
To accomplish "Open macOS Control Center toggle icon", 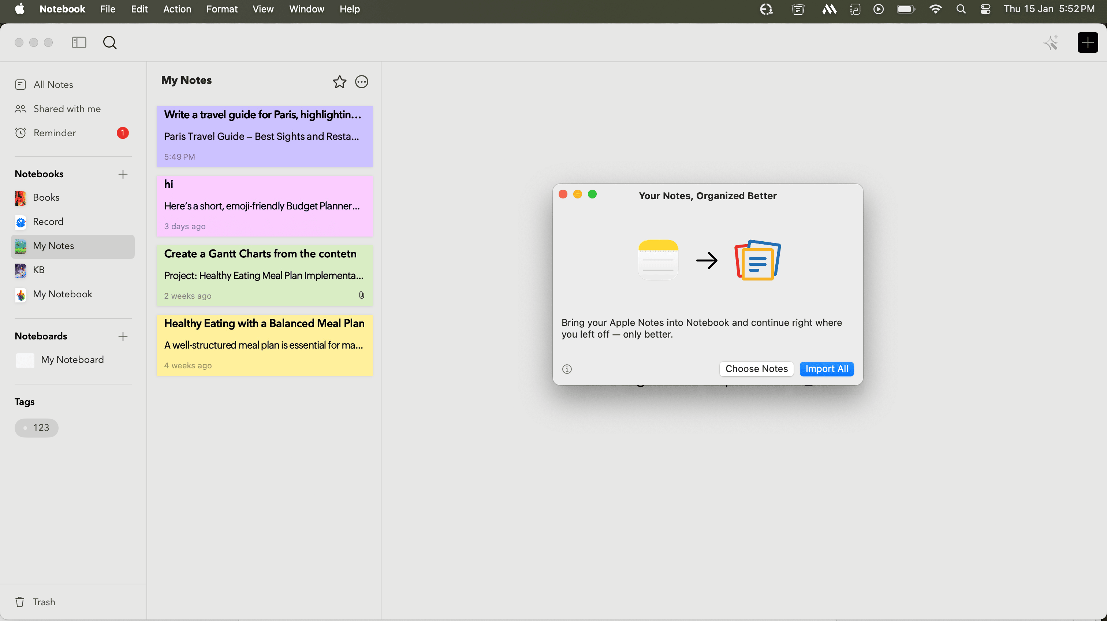I will point(985,9).
